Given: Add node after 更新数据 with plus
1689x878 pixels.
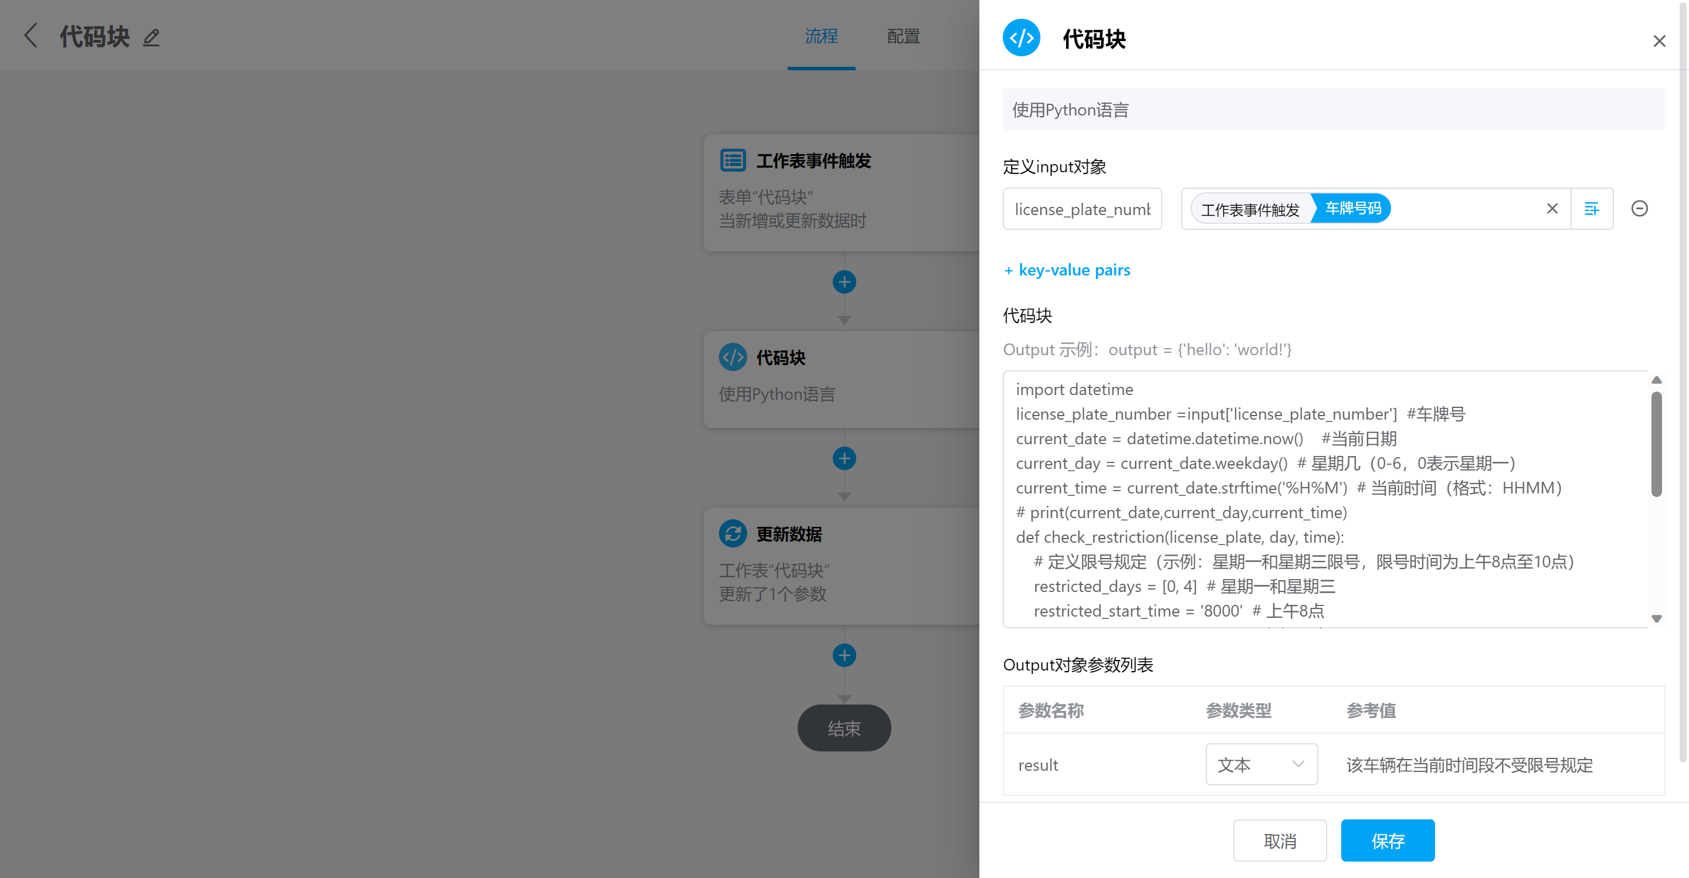Looking at the screenshot, I should 844,655.
